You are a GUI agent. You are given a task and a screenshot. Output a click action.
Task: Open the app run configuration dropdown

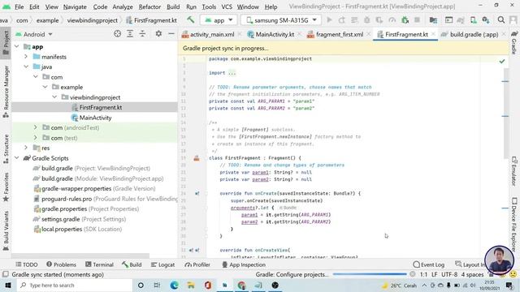[x=219, y=20]
